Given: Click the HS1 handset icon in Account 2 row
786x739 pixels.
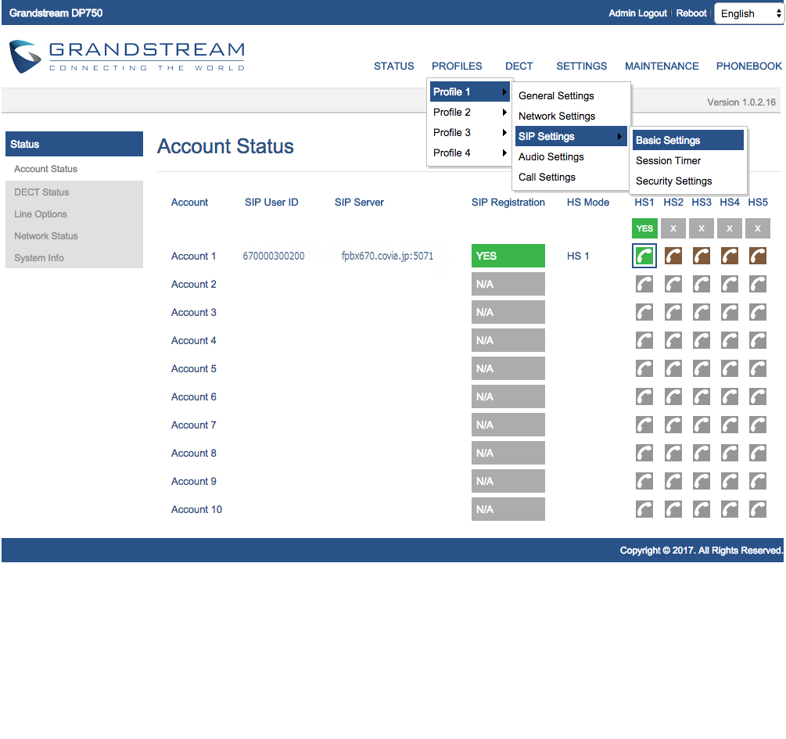Looking at the screenshot, I should pos(644,285).
